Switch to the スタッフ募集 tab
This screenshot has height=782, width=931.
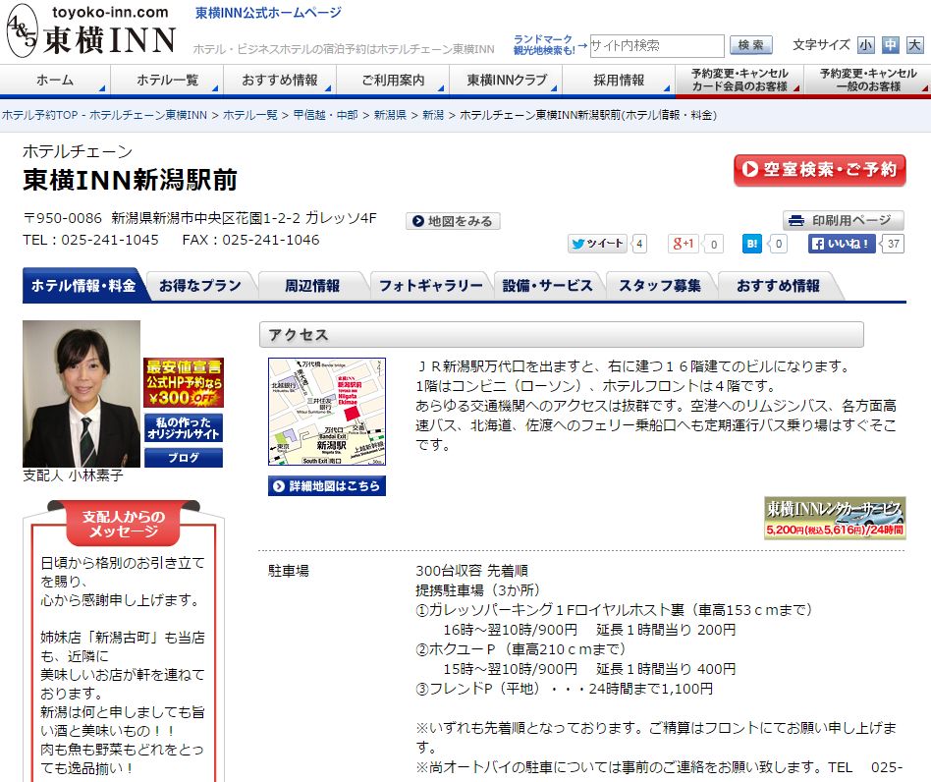660,286
